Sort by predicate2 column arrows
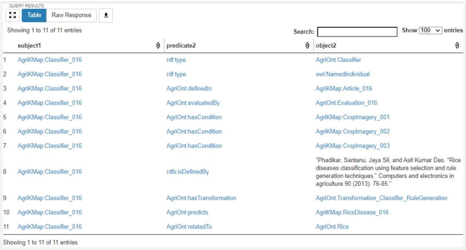The width and height of the screenshot is (466, 250). (x=307, y=45)
